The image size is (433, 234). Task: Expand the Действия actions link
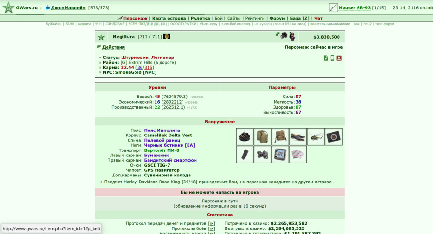[114, 47]
